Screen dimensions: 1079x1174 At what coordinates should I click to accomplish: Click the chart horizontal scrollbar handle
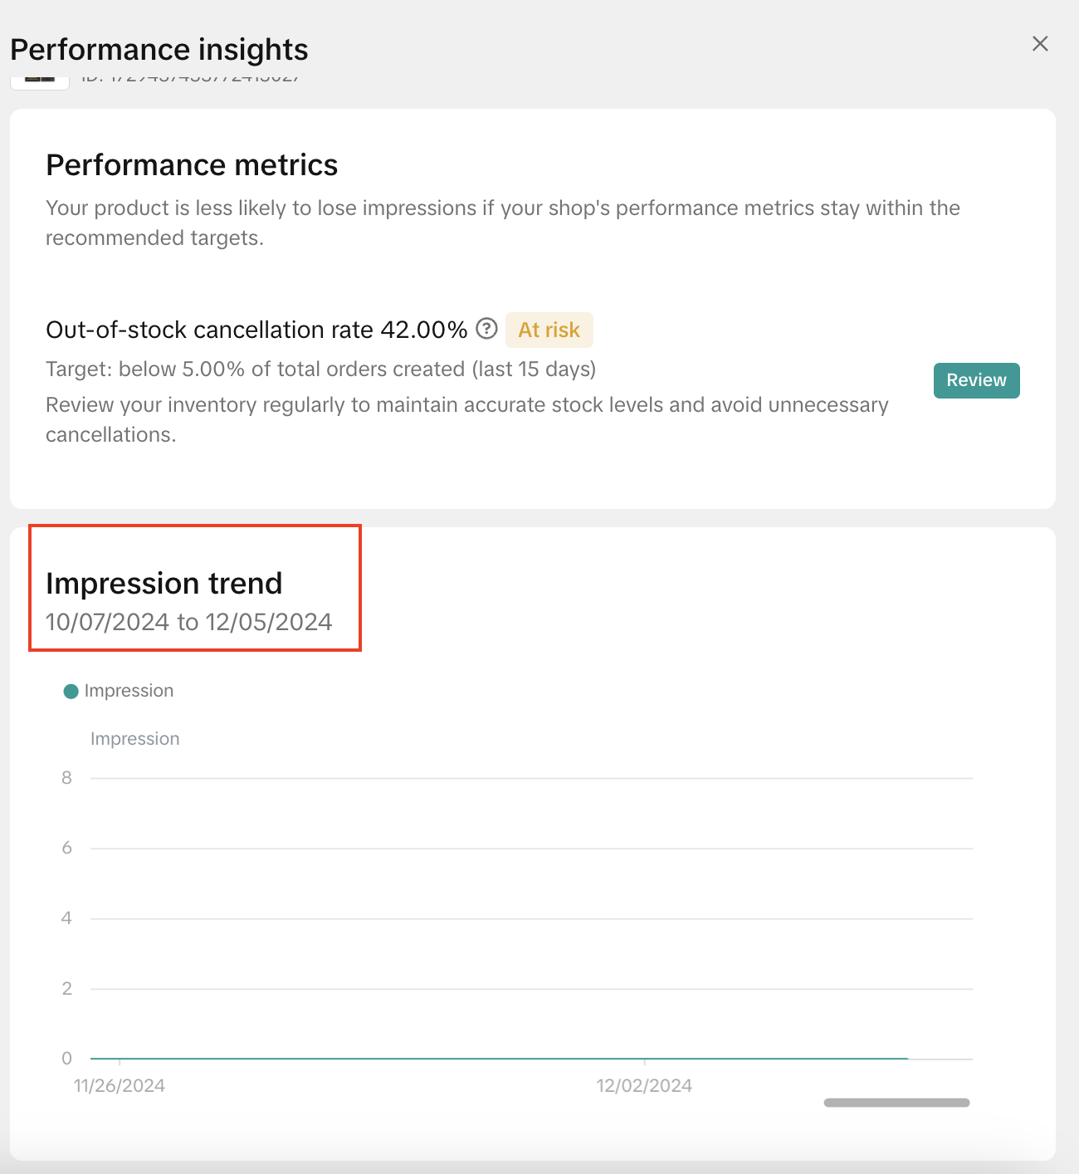click(896, 1103)
